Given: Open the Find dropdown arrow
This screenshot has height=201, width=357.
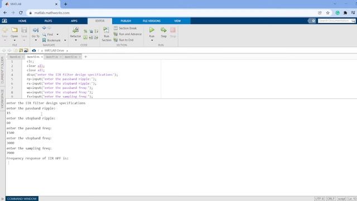Looking at the screenshot, I should coord(57,35).
